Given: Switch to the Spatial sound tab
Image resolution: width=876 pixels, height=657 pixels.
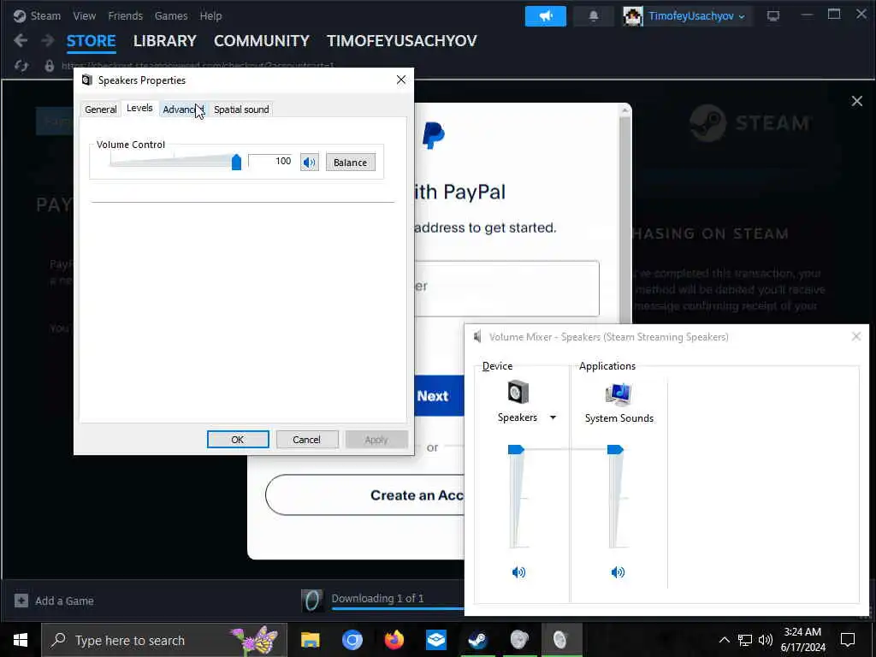Looking at the screenshot, I should click(241, 109).
